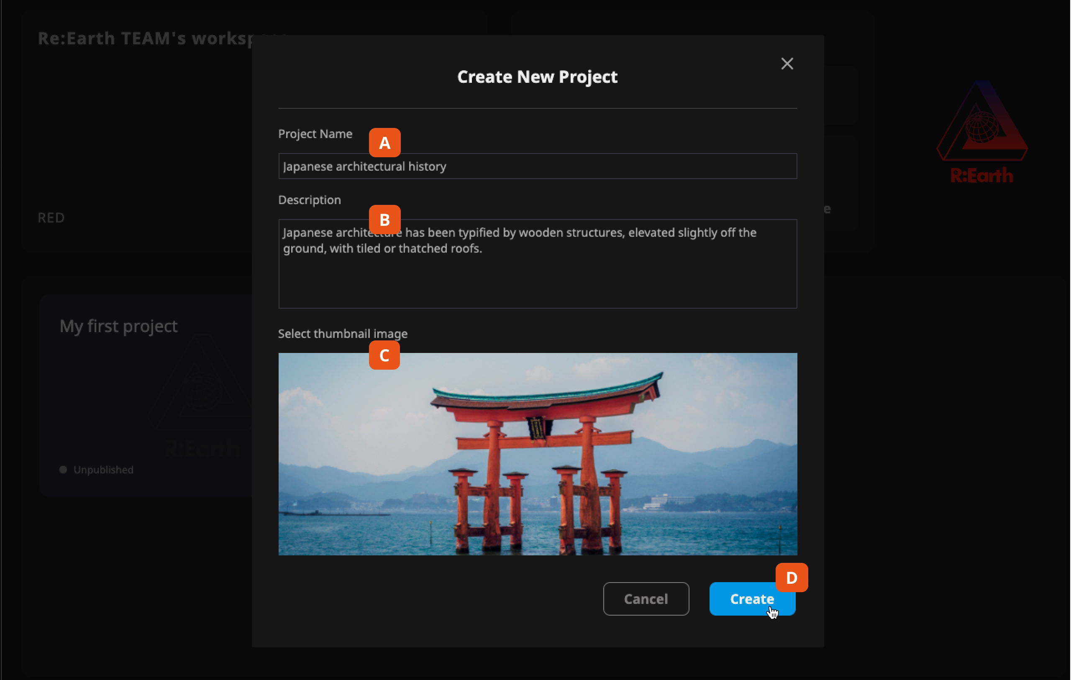Click the Re:Earth TEAM's workspace heading
This screenshot has width=1071, height=680.
145,38
